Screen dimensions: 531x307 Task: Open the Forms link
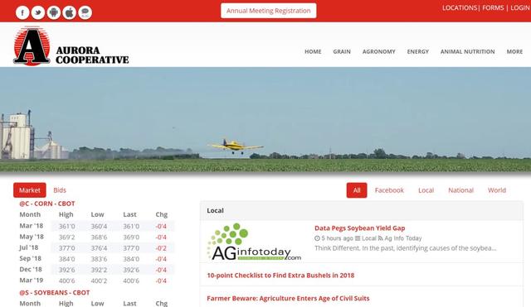click(x=493, y=7)
